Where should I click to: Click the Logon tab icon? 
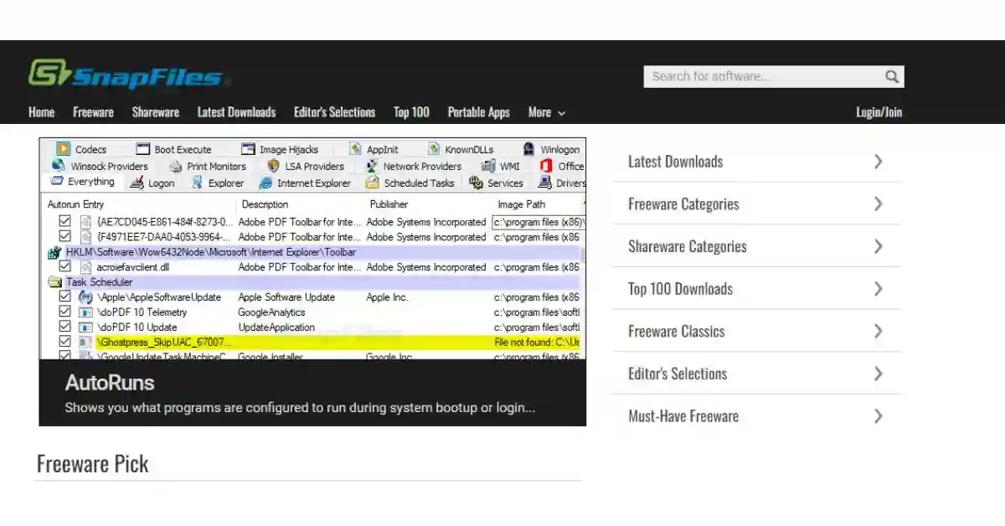pos(137,183)
